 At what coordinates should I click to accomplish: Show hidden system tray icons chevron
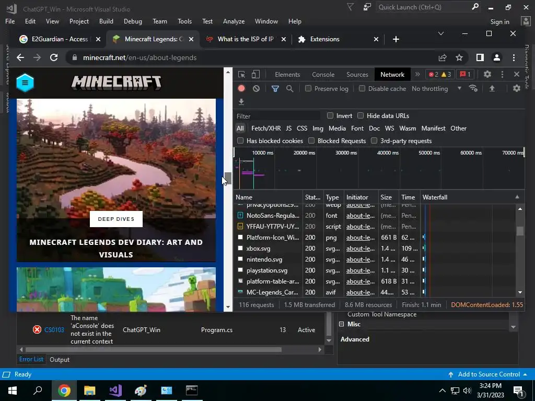coord(442,391)
